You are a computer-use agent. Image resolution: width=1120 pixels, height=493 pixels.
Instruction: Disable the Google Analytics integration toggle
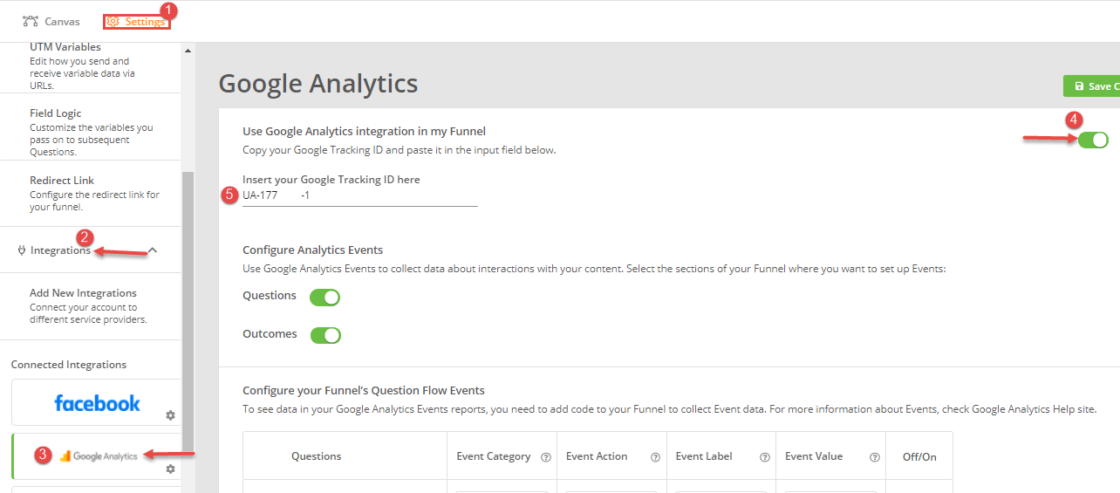pos(1093,140)
